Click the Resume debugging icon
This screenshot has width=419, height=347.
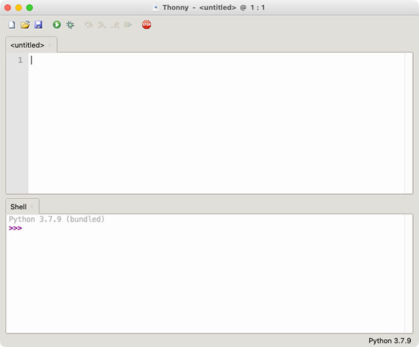128,25
